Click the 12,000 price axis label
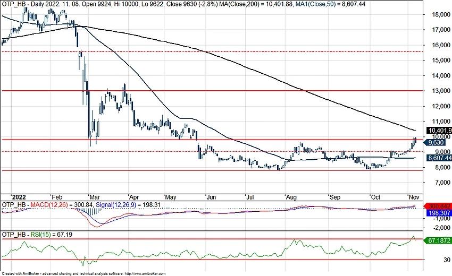 pos(441,106)
